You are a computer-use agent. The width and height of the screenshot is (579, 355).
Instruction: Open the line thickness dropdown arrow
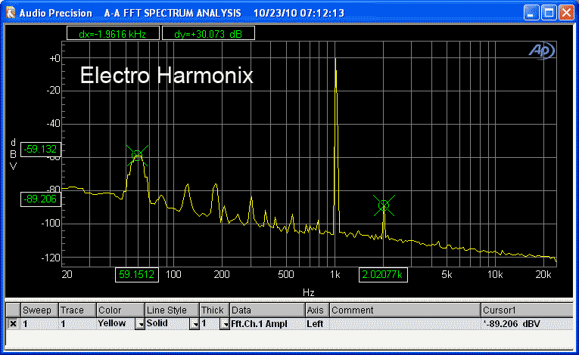[225, 324]
